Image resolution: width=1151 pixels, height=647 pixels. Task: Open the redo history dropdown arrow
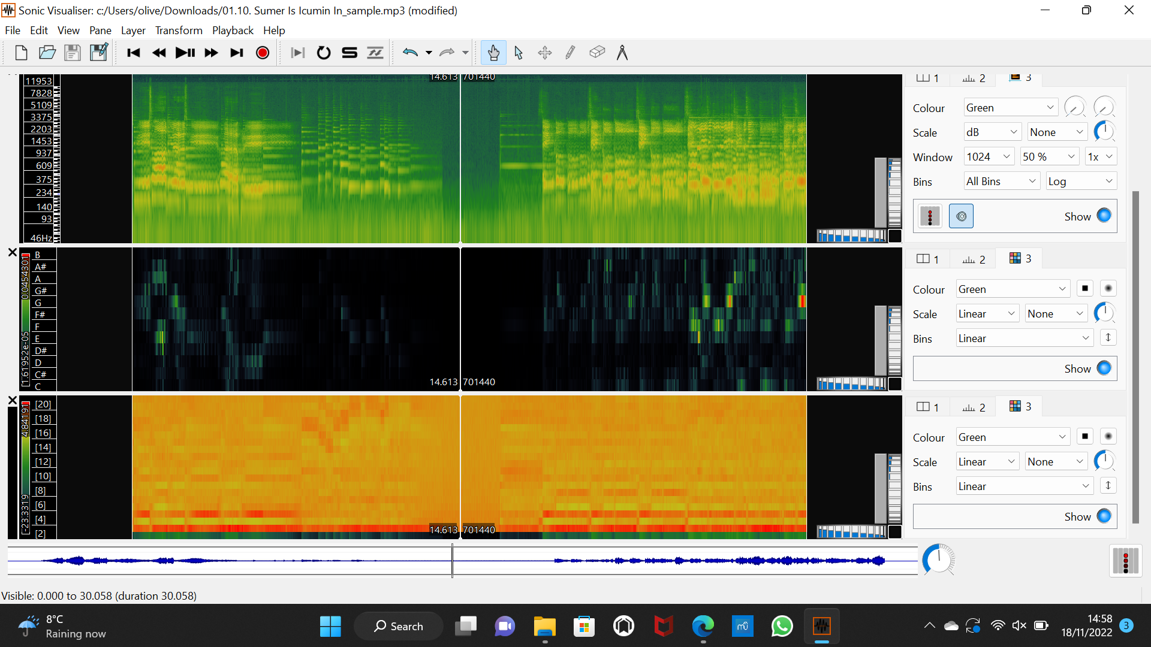click(465, 53)
